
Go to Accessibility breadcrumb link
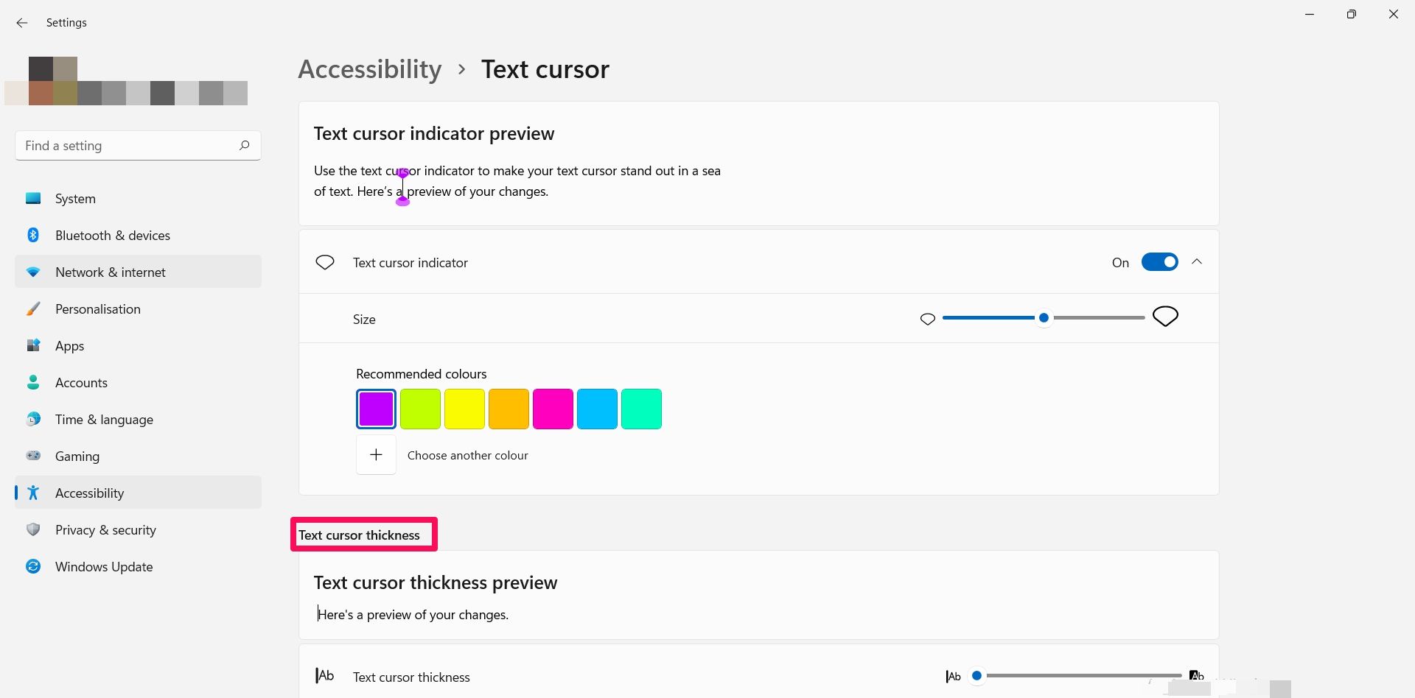coord(370,69)
